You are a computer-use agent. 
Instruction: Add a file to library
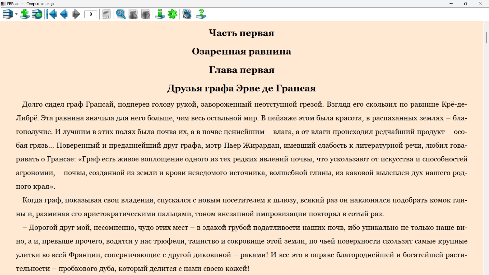tap(25, 14)
